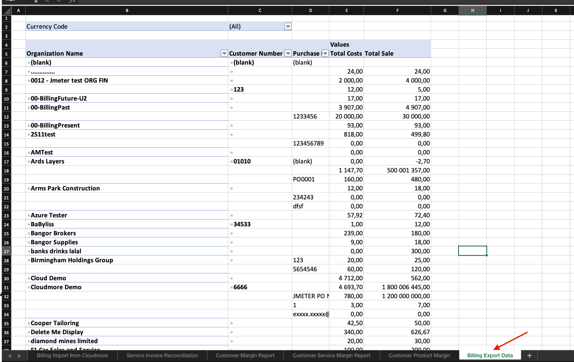Open the Currency Code filter dropdown
The height and width of the screenshot is (362, 574).
coord(288,27)
